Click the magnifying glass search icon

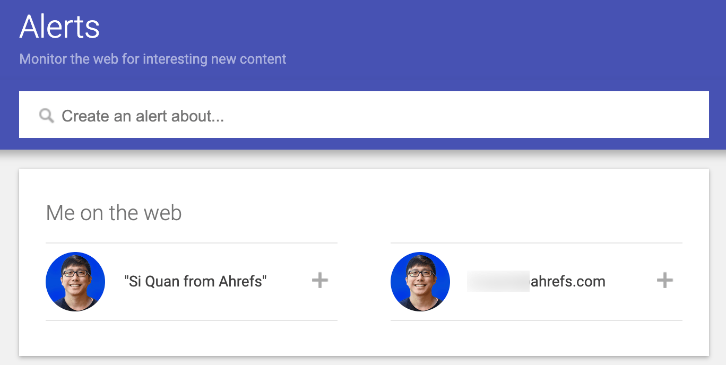click(46, 115)
